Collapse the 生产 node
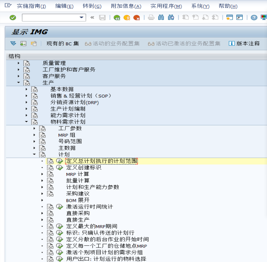This screenshot has width=267, height=262. point(19,82)
